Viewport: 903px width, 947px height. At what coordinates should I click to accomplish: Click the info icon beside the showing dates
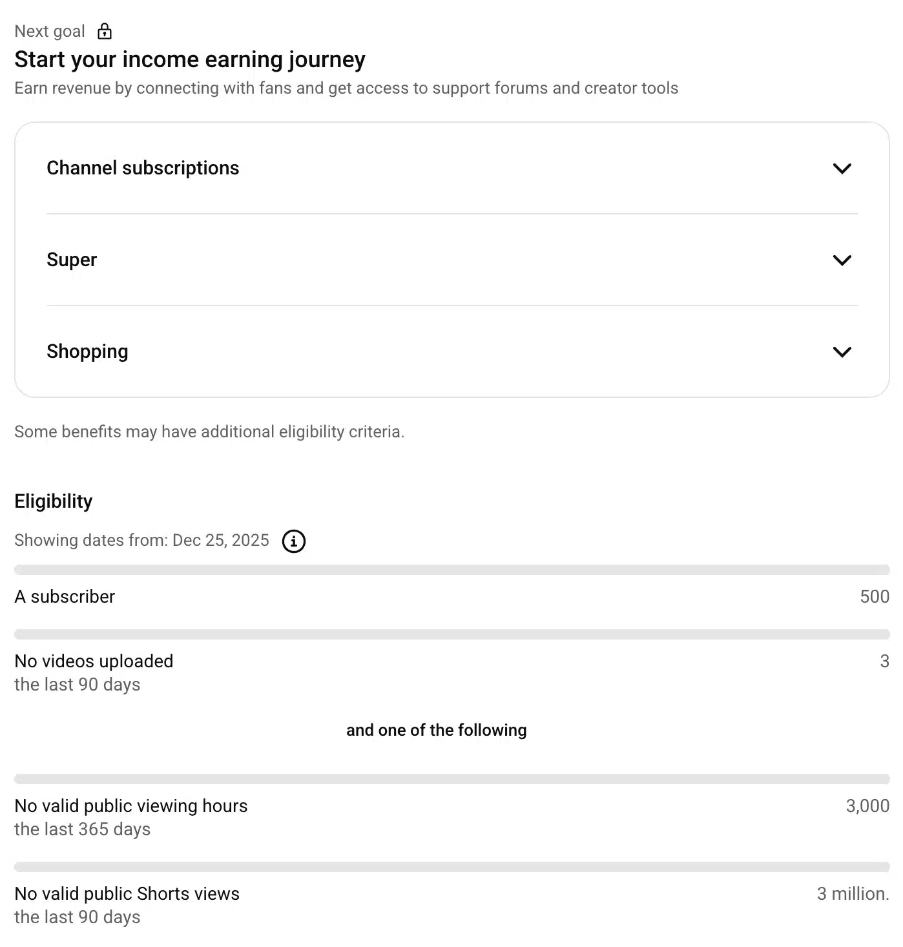click(x=294, y=541)
